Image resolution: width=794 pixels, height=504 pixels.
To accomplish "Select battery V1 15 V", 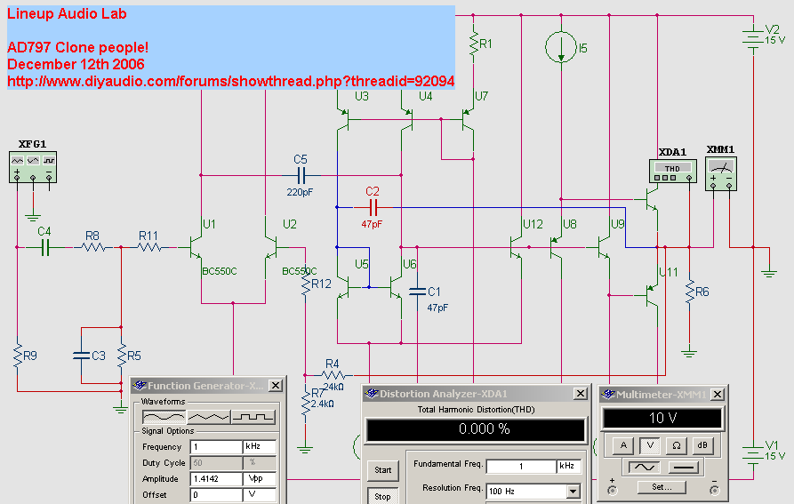I will (753, 454).
